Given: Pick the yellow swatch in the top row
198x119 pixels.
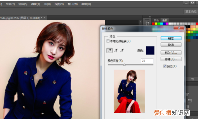Looking at the screenshot, I should pyautogui.click(x=156, y=24).
